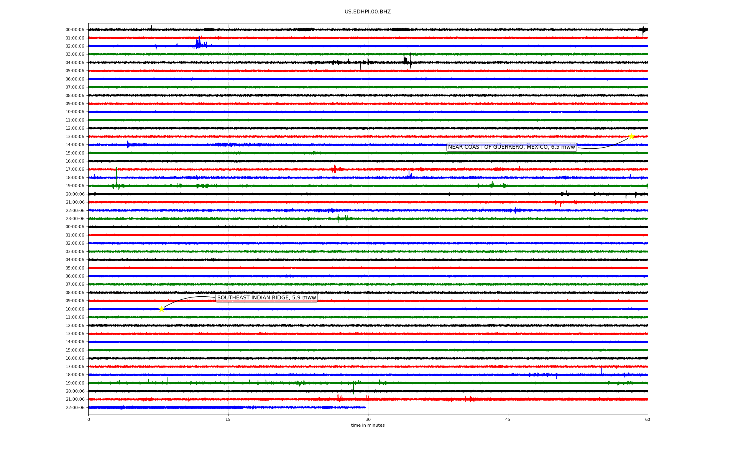Click the 'time in minutes' axis label
The image size is (736, 460).
(x=367, y=426)
